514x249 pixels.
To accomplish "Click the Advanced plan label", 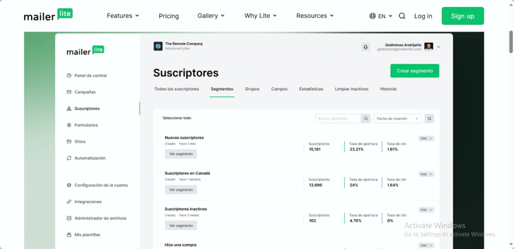I will point(177,49).
